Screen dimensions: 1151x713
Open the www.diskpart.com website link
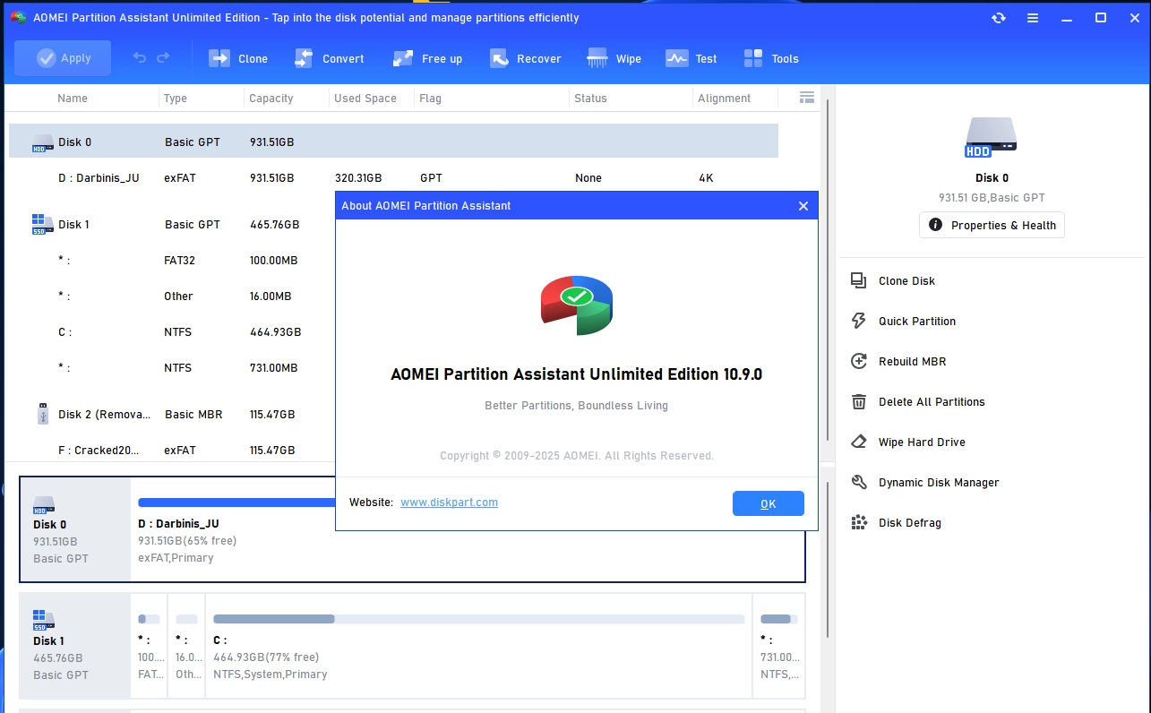click(x=449, y=503)
